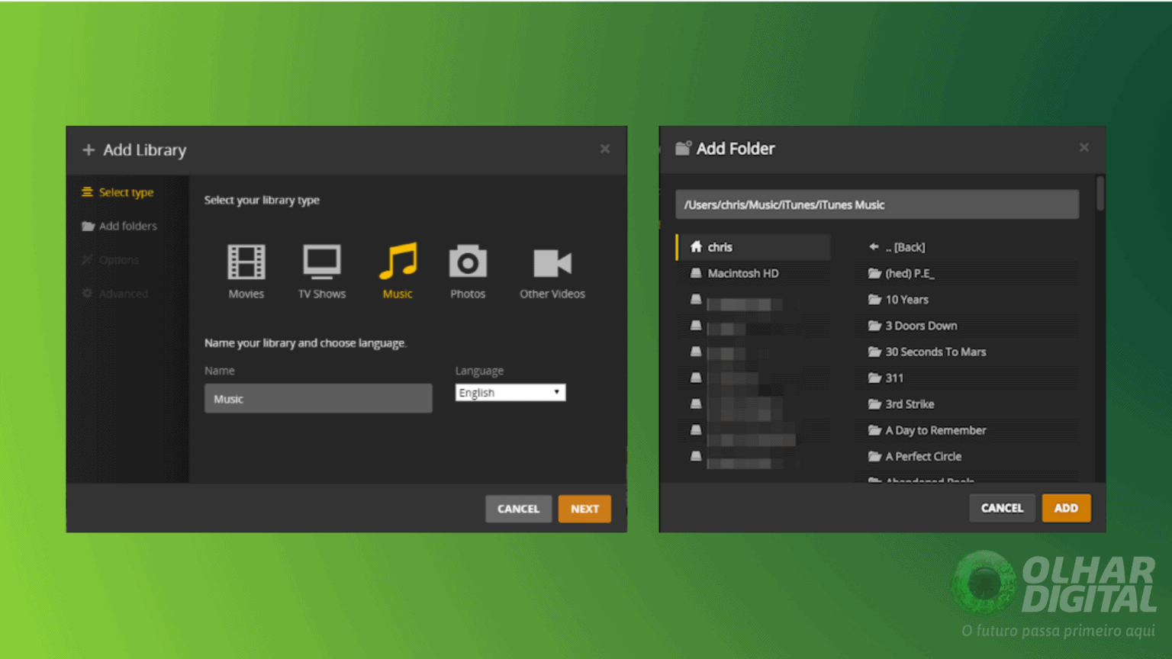Screen dimensions: 1172x659
Task: Close the Add Library dialog
Action: pyautogui.click(x=605, y=149)
